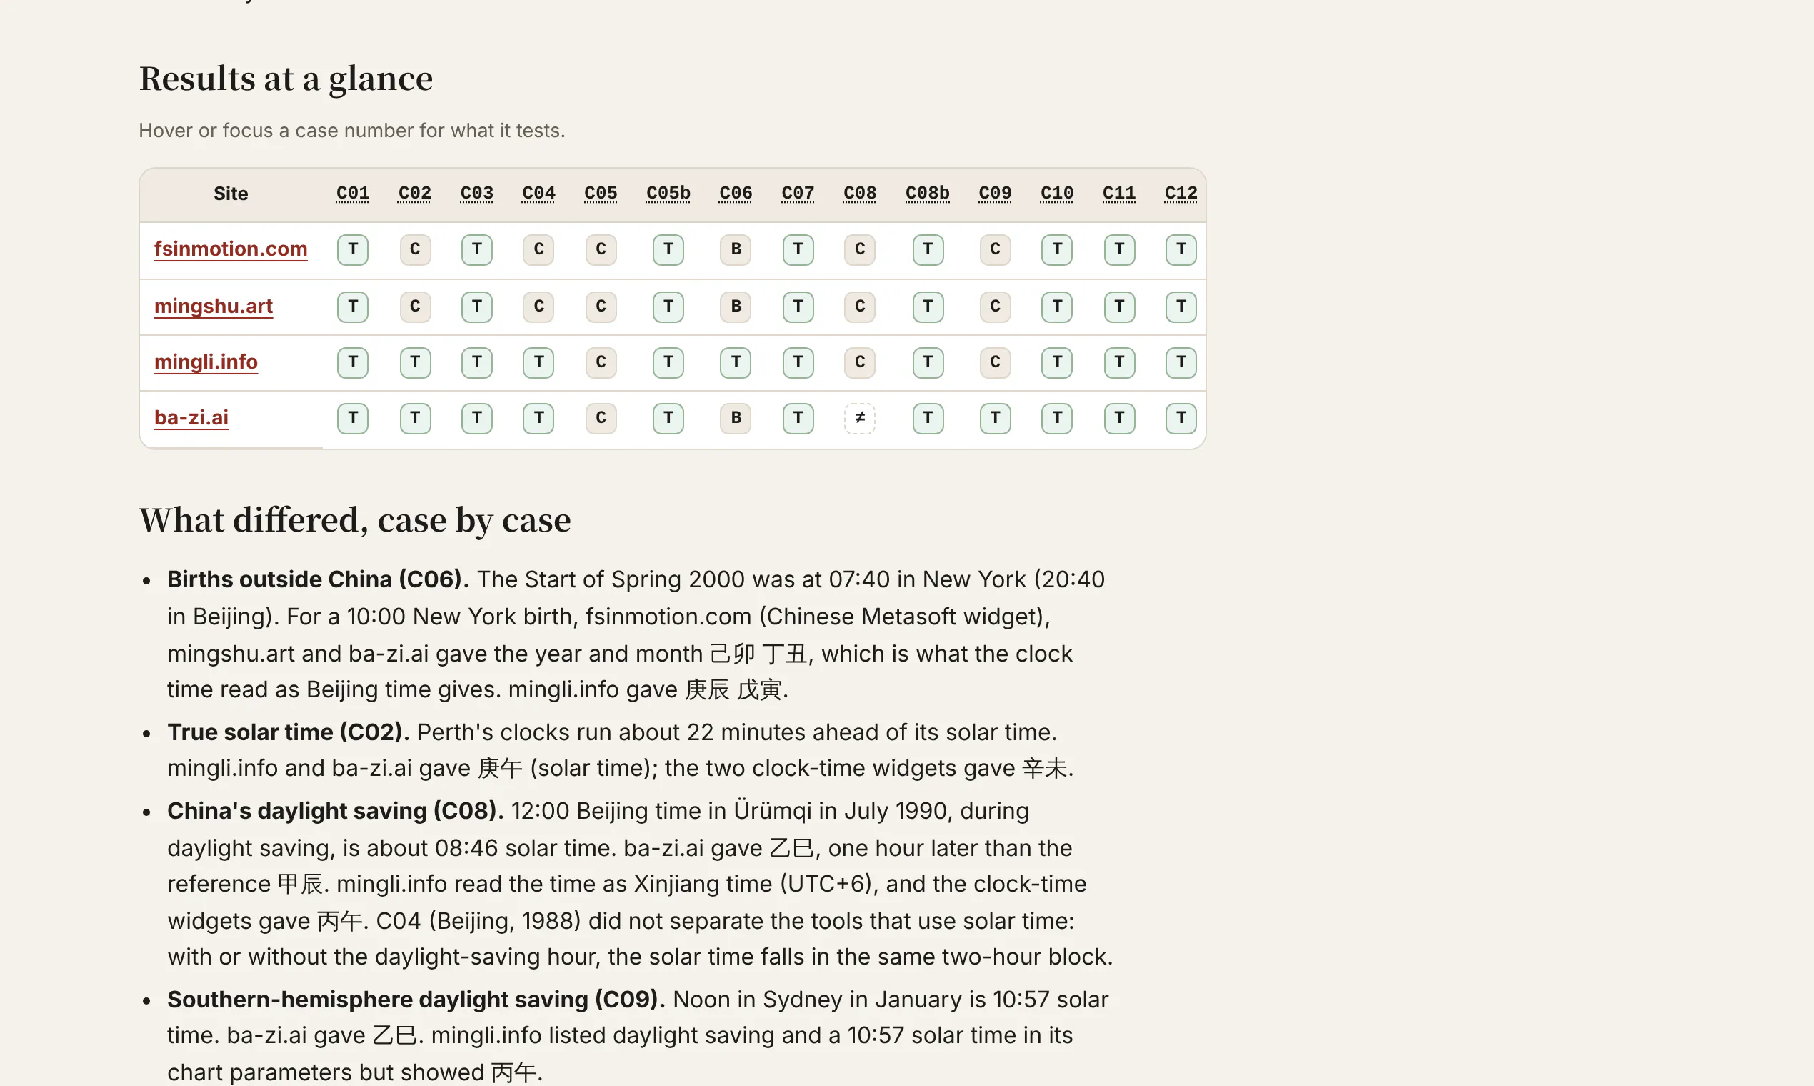Screen dimensions: 1814x1086
Task: Click the B badge for fsinmotion.com C06
Action: point(736,249)
